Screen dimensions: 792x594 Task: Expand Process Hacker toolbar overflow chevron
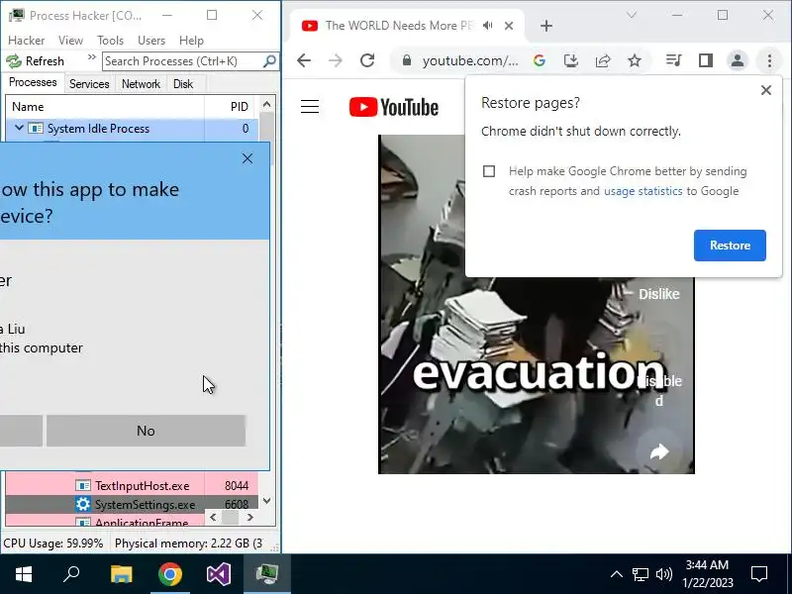pyautogui.click(x=91, y=57)
